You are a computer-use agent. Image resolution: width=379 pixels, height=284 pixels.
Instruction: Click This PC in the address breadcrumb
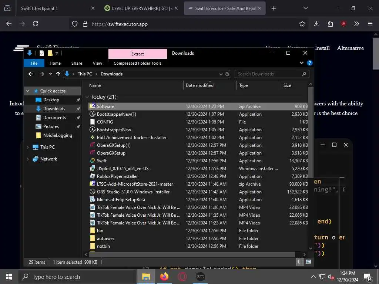coord(85,74)
